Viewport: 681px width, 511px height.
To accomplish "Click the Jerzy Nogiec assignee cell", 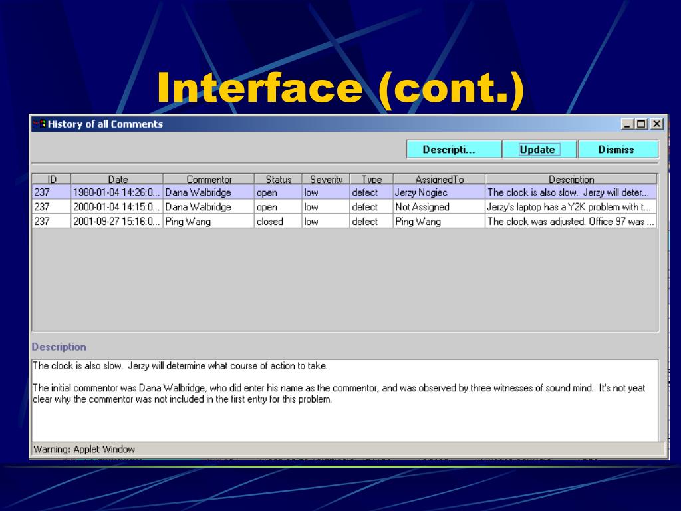I will (439, 192).
